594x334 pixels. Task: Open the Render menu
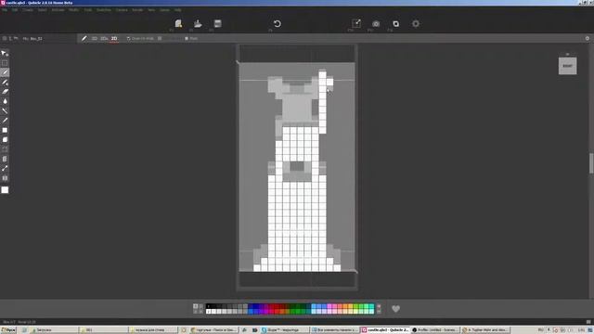pyautogui.click(x=137, y=10)
